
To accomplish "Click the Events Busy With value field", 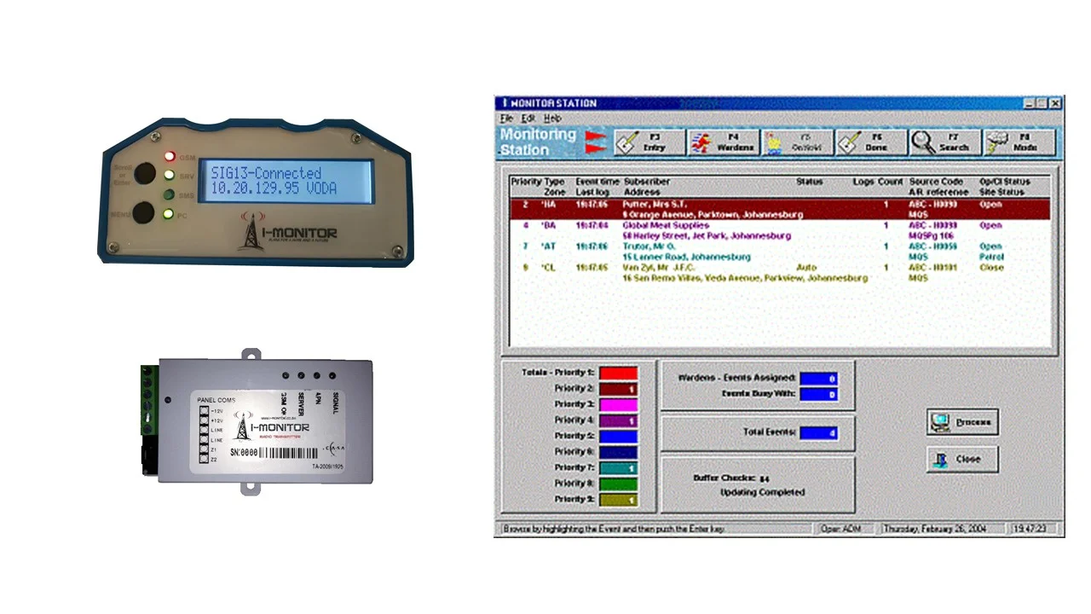I will (818, 395).
